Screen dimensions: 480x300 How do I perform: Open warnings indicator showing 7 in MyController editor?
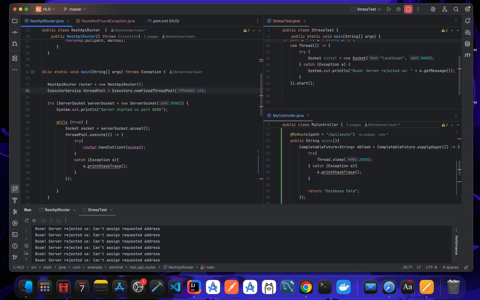point(444,125)
